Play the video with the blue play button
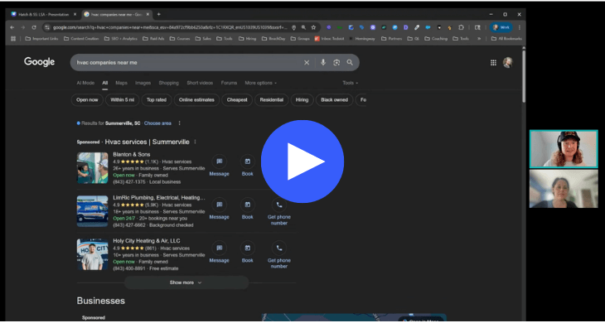 pyautogui.click(x=302, y=161)
